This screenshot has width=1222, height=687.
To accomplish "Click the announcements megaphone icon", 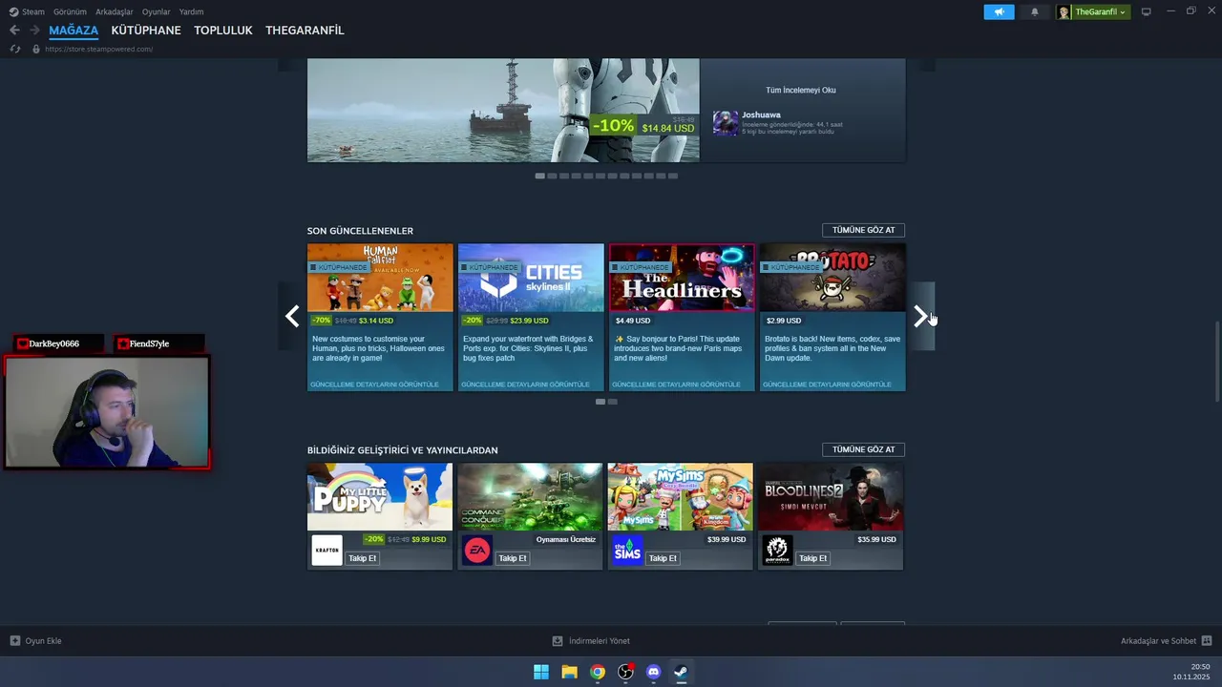I will click(999, 11).
